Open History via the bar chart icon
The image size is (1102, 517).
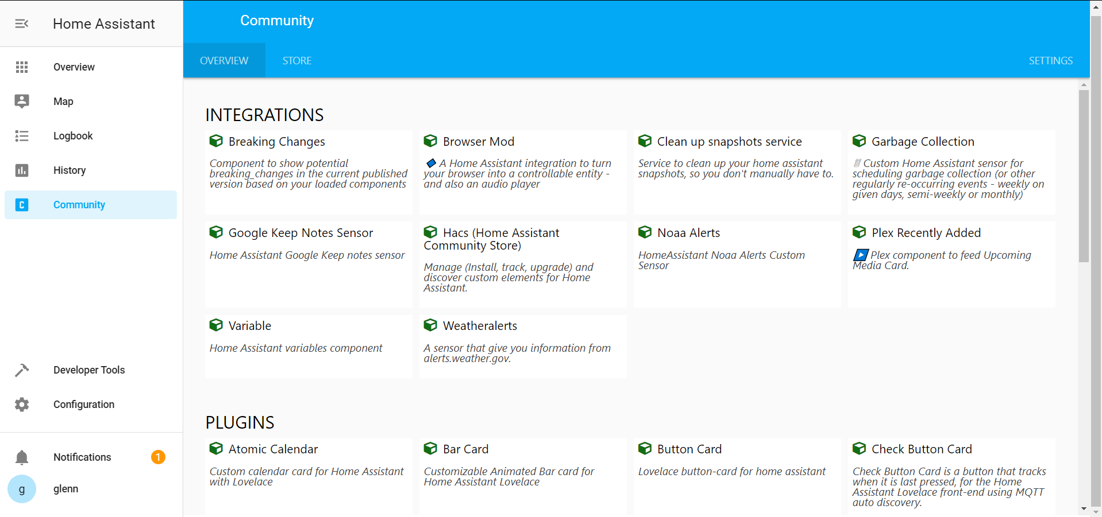(x=22, y=170)
